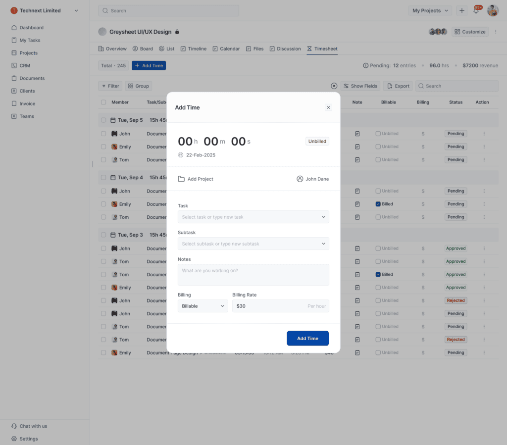
Task: Click the blue Add Time button in dialog
Action: coord(307,339)
